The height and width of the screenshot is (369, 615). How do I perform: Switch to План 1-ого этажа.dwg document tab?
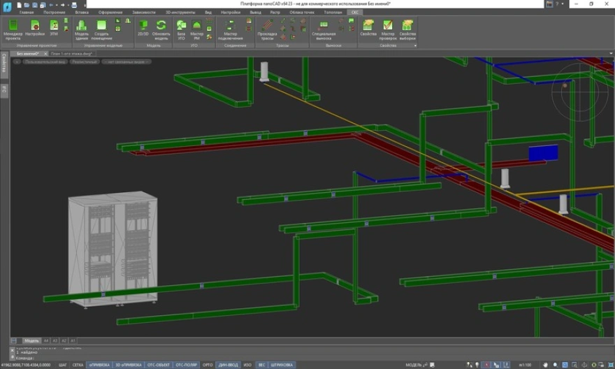click(x=73, y=53)
